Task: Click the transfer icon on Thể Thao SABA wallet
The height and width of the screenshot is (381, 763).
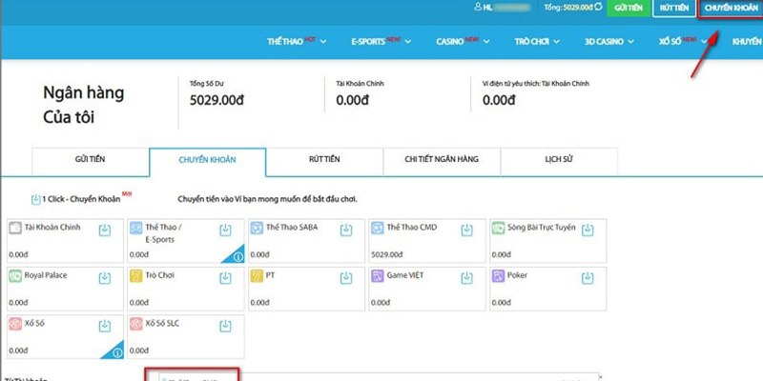Action: [x=346, y=231]
